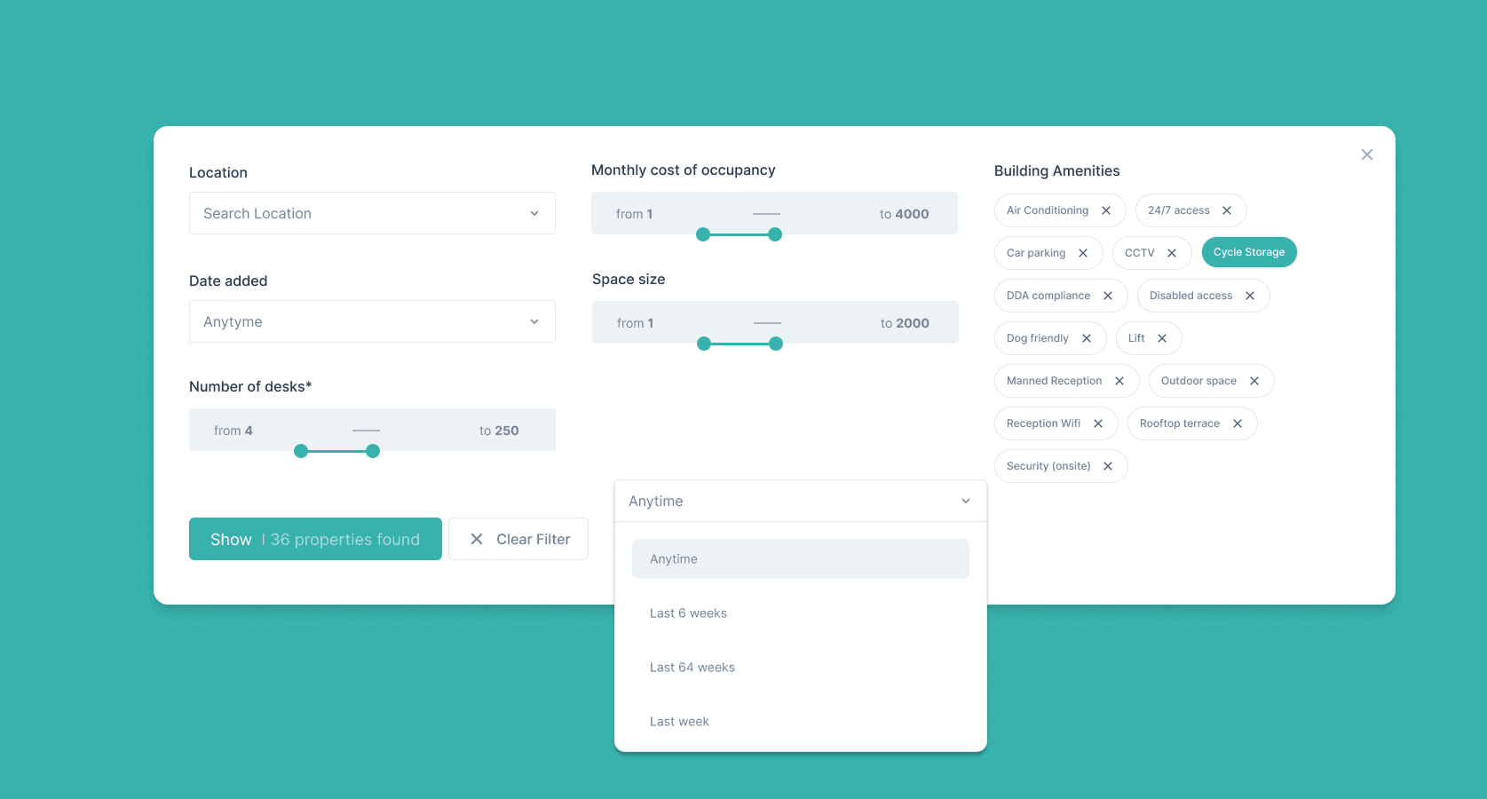Toggle the DDA compliance chip label
1487x799 pixels.
pyautogui.click(x=1048, y=296)
